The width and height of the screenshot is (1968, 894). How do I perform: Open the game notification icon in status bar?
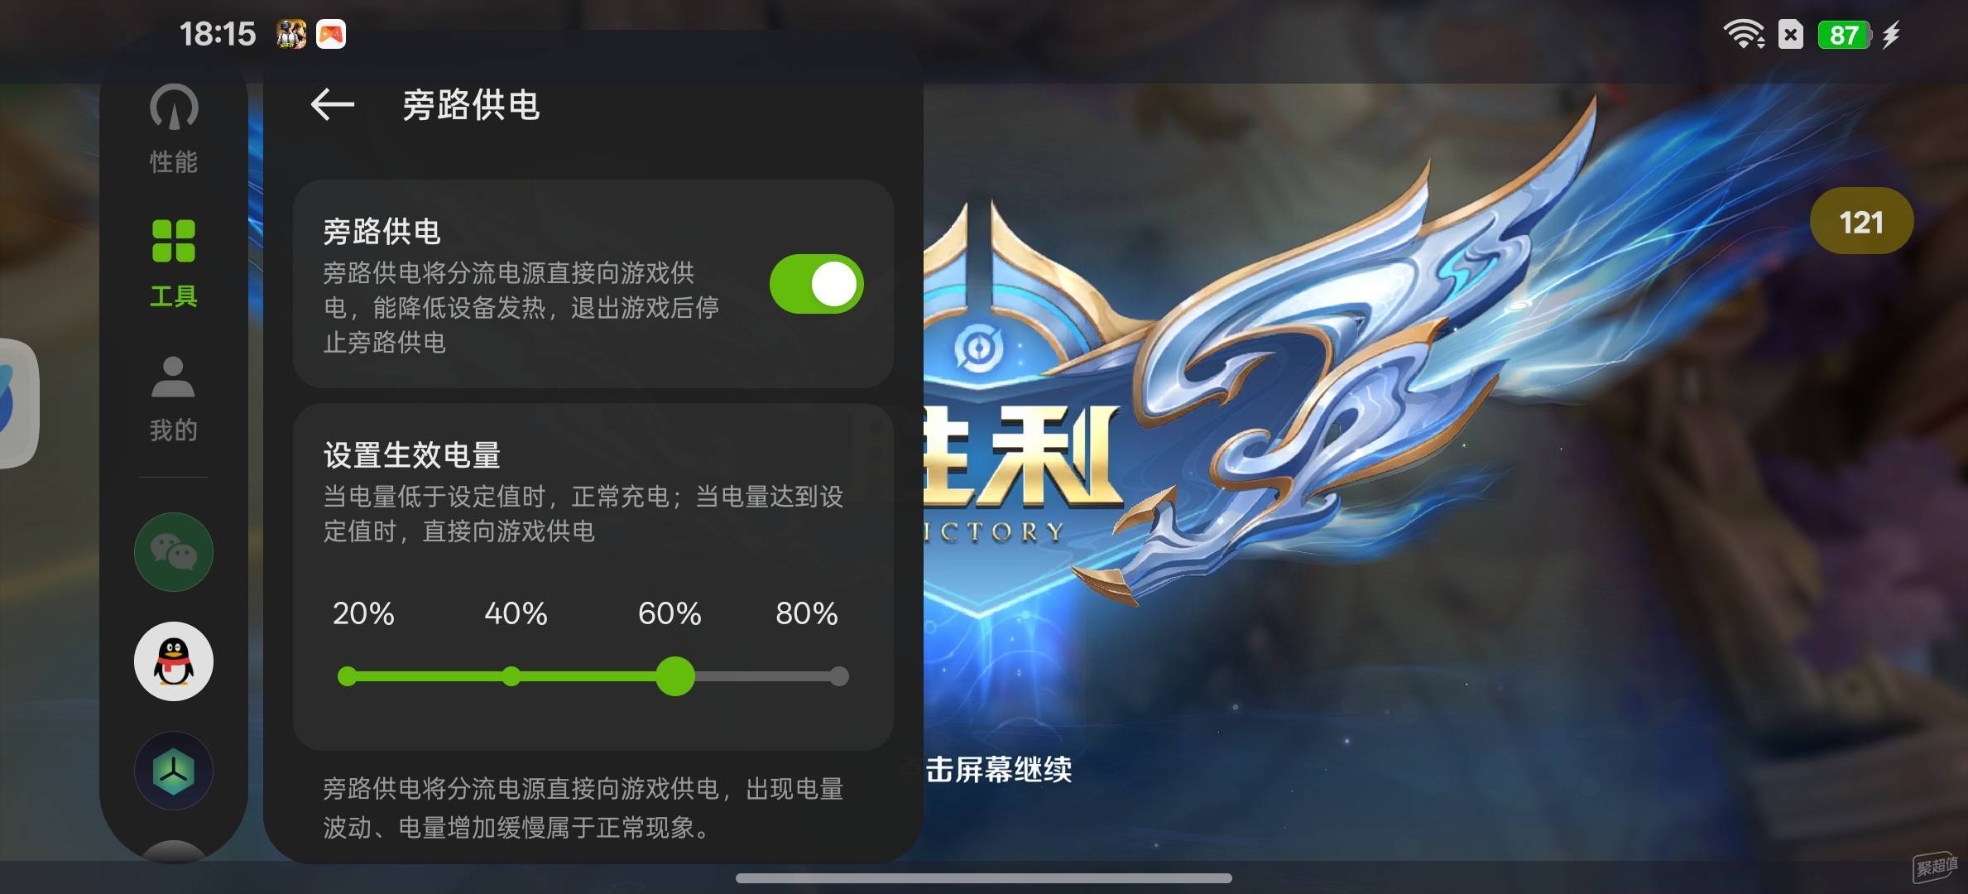[291, 34]
